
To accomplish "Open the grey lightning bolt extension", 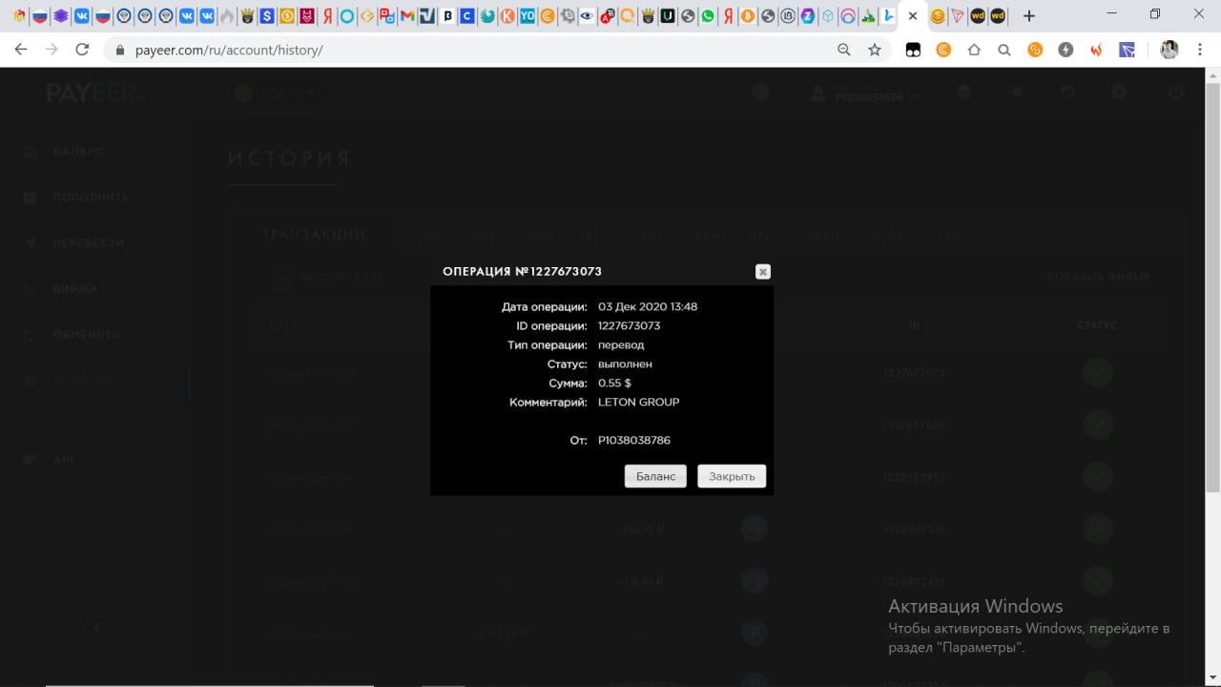I will pos(1066,50).
